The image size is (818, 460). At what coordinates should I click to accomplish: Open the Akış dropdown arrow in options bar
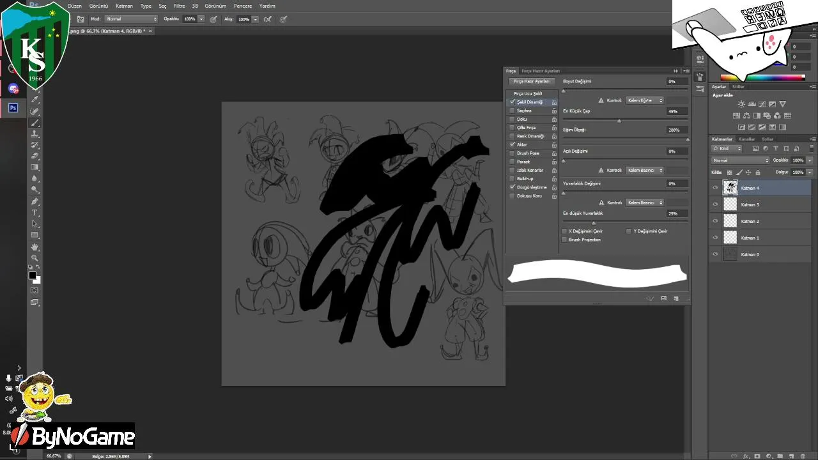pos(255,19)
